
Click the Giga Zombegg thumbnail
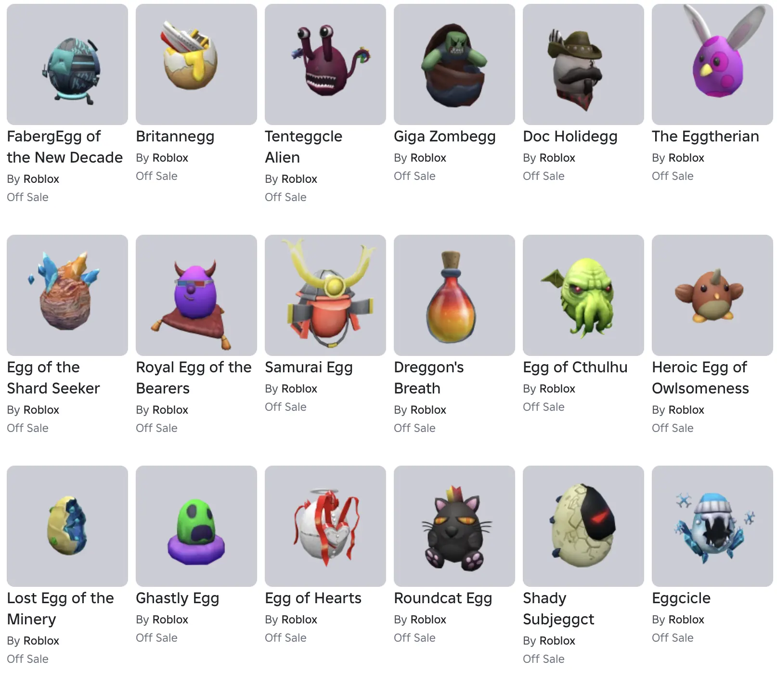tap(454, 64)
